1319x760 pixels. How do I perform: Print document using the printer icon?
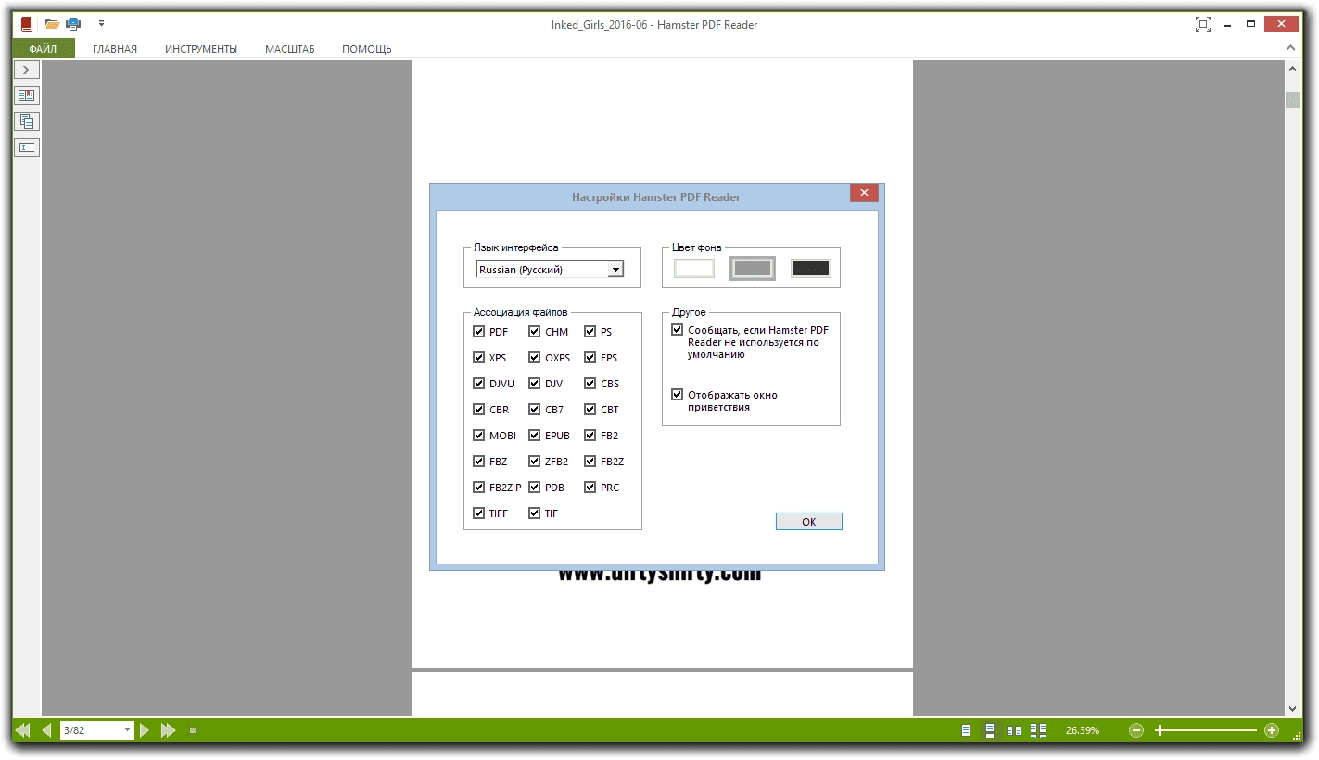pos(73,24)
